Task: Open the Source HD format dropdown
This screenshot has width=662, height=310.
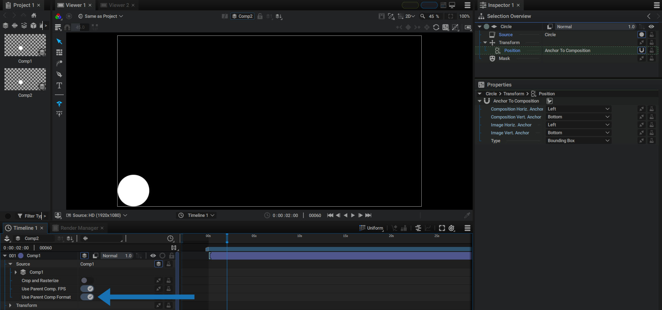Action: click(x=97, y=215)
